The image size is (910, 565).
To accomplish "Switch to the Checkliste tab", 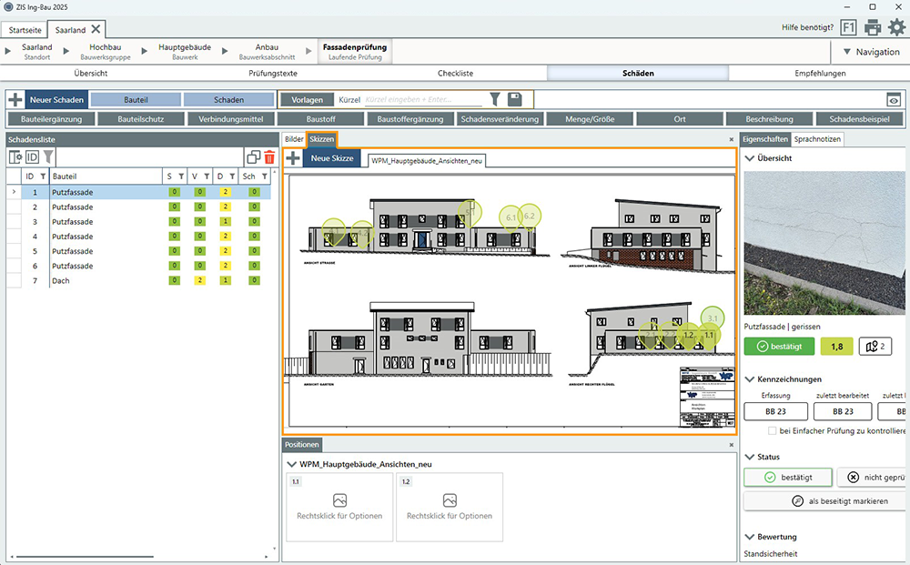I will pos(454,74).
